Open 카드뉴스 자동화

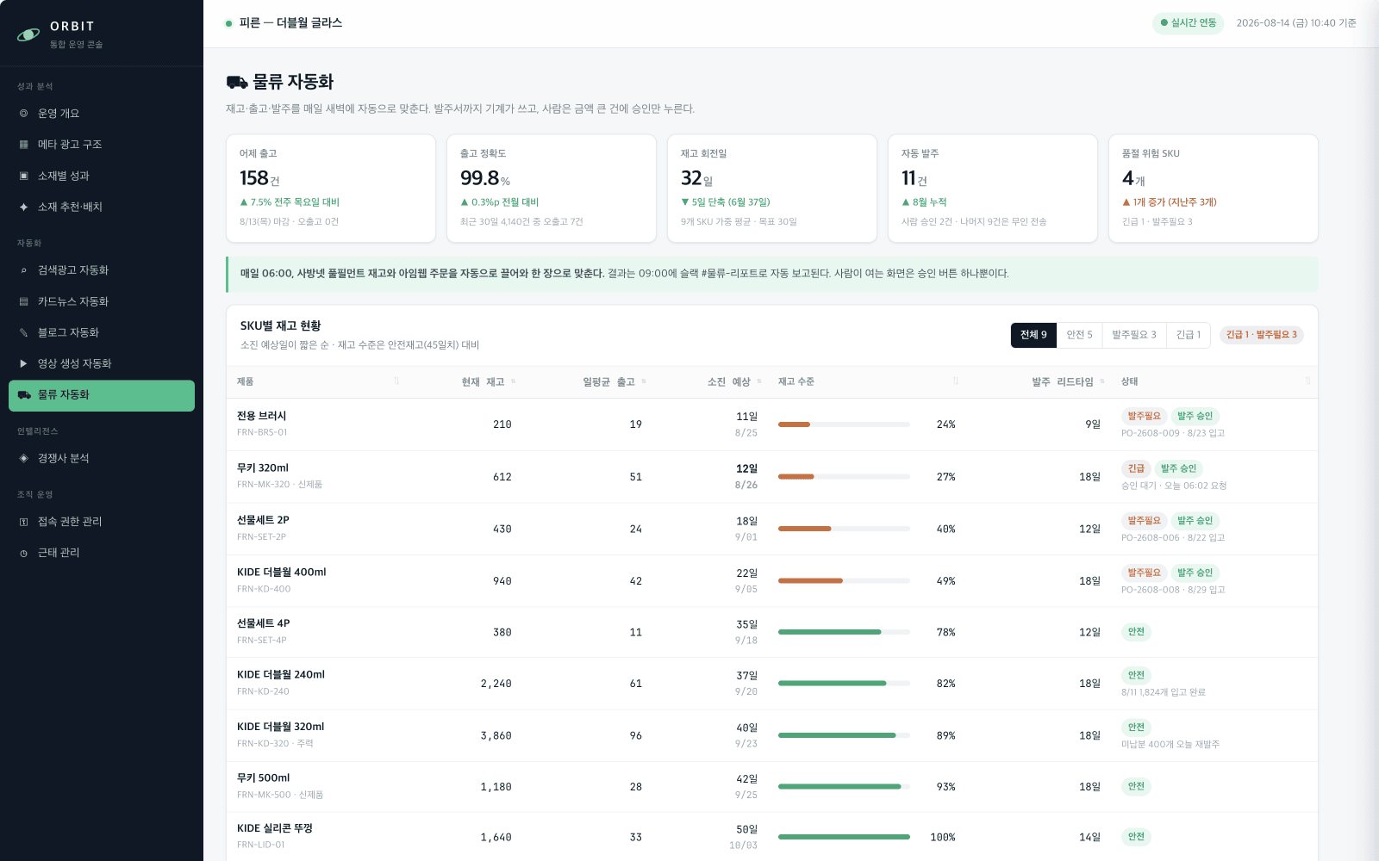coord(102,301)
